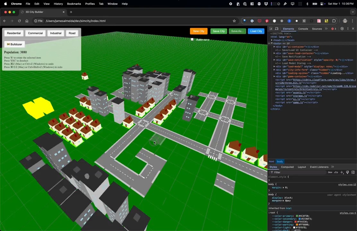The height and width of the screenshot is (231, 357).
Task: Toggle the :hov element state panel
Action: click(x=330, y=172)
